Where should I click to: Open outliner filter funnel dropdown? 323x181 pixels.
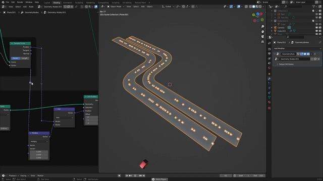[314, 7]
